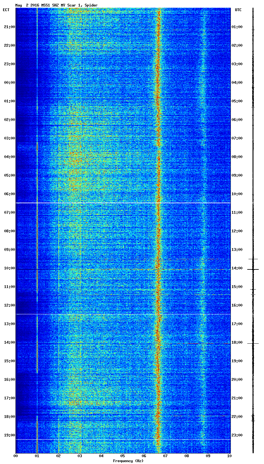Pick the '18:00' label on UTC axis

pos(237,342)
